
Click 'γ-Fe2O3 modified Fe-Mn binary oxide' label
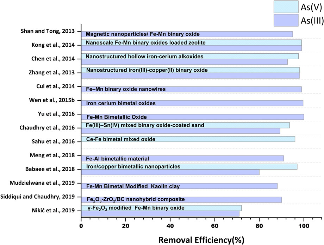(136, 208)
